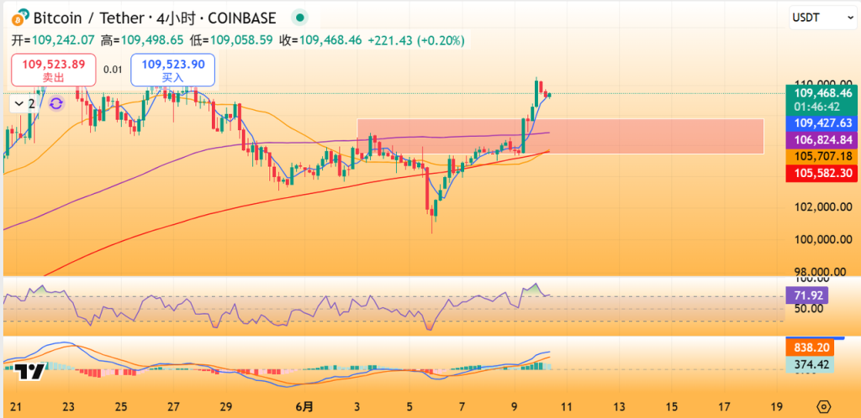Open chart settings hexagon icon at bottom right
Viewport: 861px width, 418px height.
[823, 406]
